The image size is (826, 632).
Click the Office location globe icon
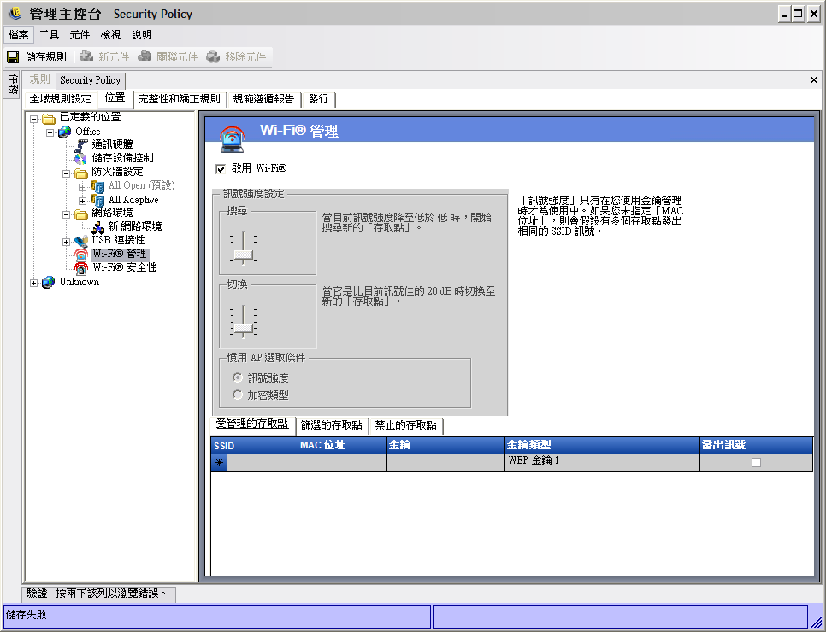click(x=65, y=132)
